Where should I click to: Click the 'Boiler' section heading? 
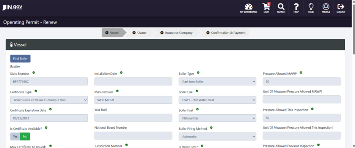click(15, 67)
